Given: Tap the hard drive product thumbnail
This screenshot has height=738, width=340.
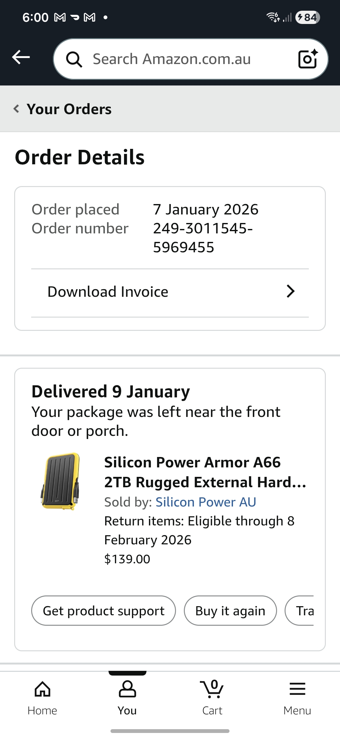Looking at the screenshot, I should pos(60,482).
